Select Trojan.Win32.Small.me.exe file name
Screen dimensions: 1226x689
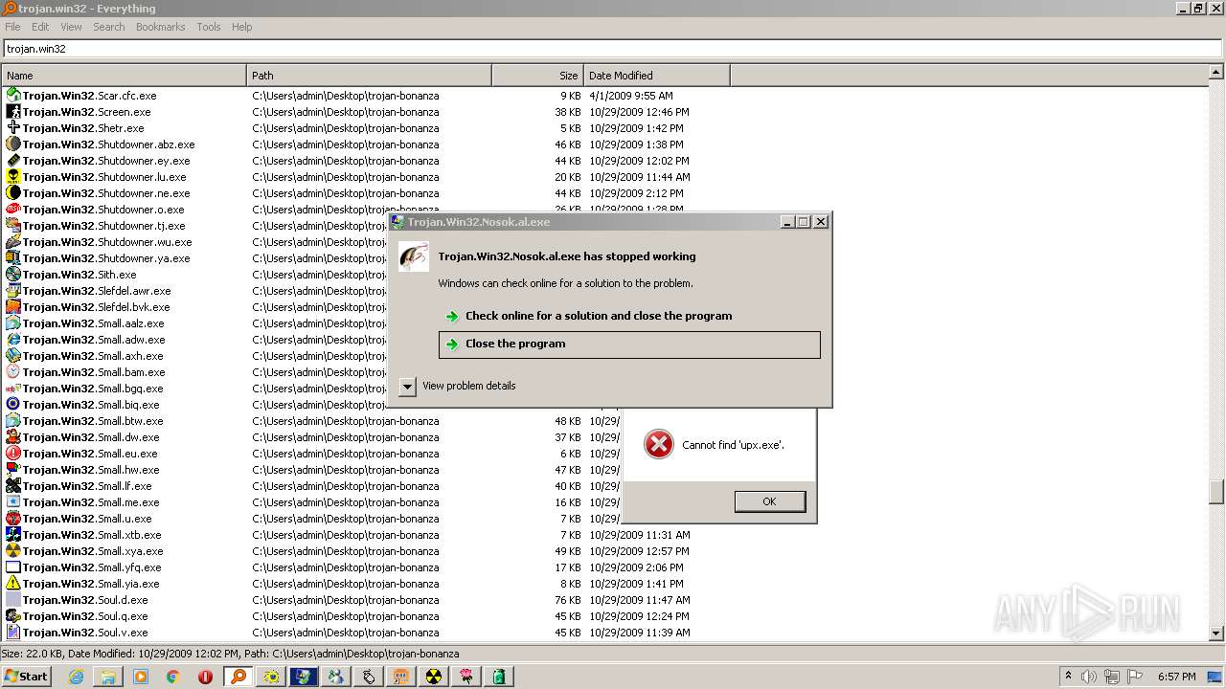pos(91,502)
